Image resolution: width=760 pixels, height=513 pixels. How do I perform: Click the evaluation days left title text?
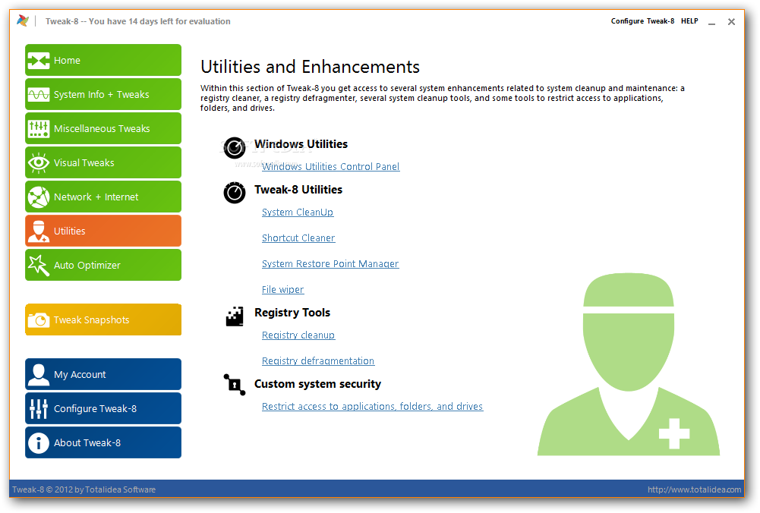[137, 21]
